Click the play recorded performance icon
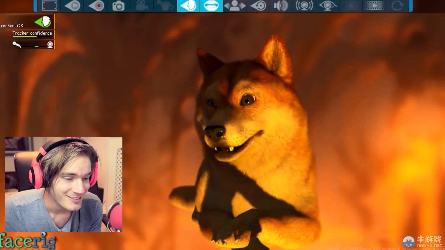 click(72, 6)
